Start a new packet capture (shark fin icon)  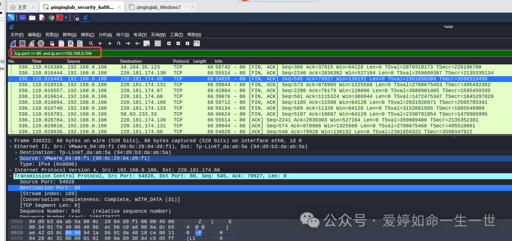click(13, 44)
